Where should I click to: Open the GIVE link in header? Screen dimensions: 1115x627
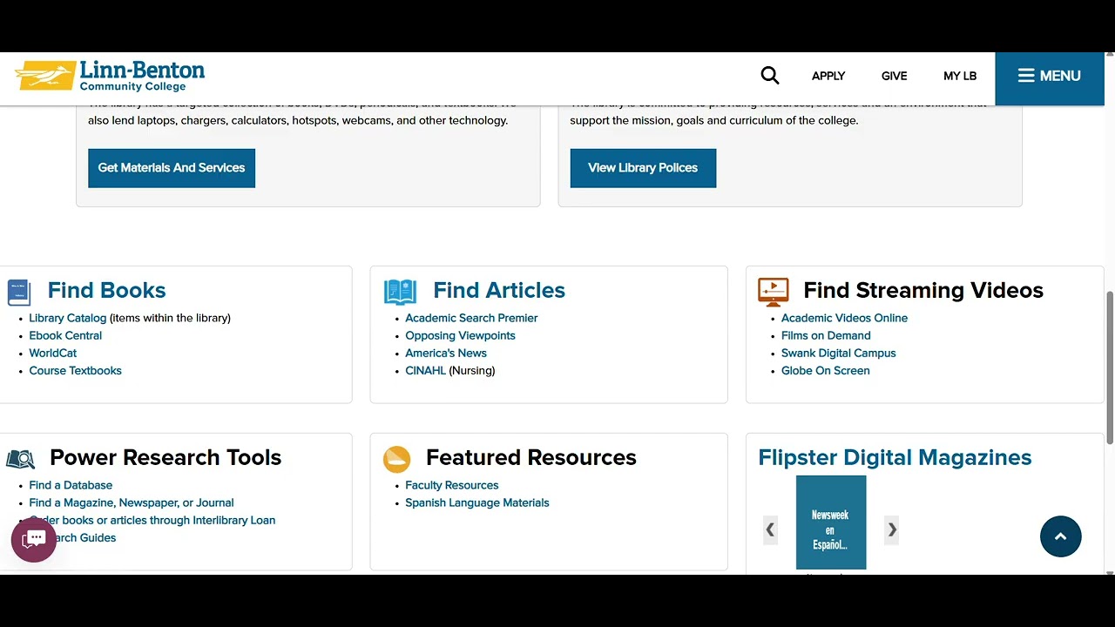[895, 76]
